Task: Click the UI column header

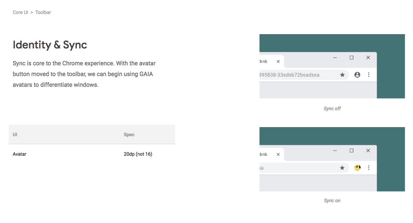Action: (x=15, y=135)
